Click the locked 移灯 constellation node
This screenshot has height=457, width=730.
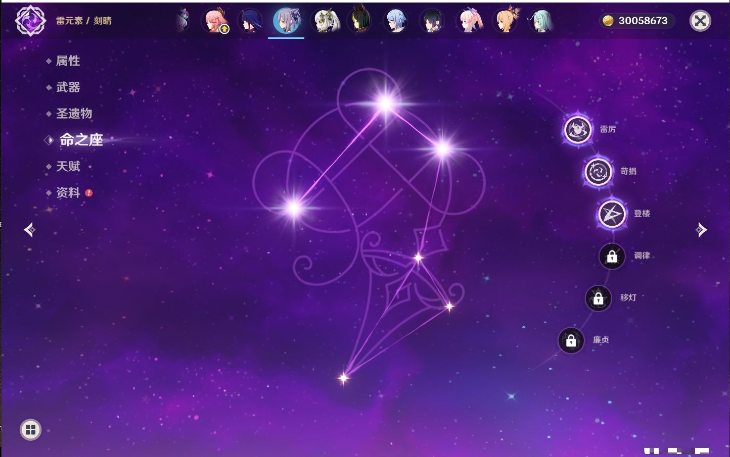(x=598, y=298)
